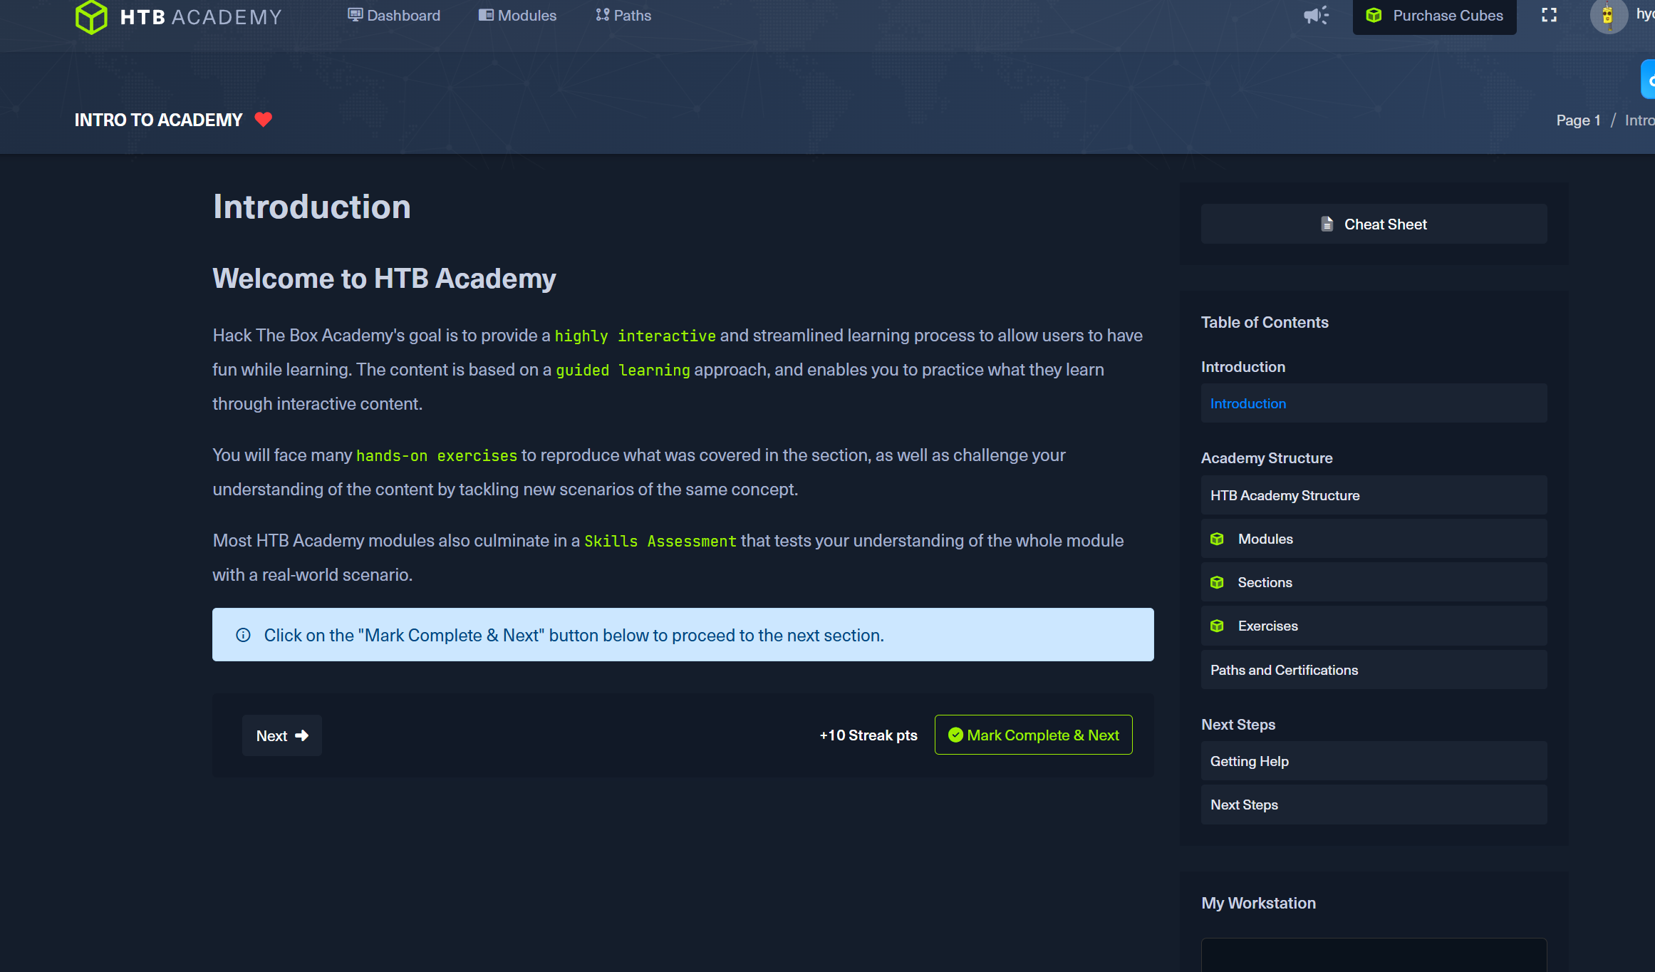
Task: Click the cube icon beside Exercises entry
Action: click(1217, 626)
